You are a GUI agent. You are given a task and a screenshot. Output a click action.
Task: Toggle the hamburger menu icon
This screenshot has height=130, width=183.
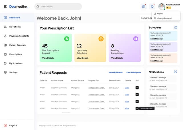click(x=5, y=6)
